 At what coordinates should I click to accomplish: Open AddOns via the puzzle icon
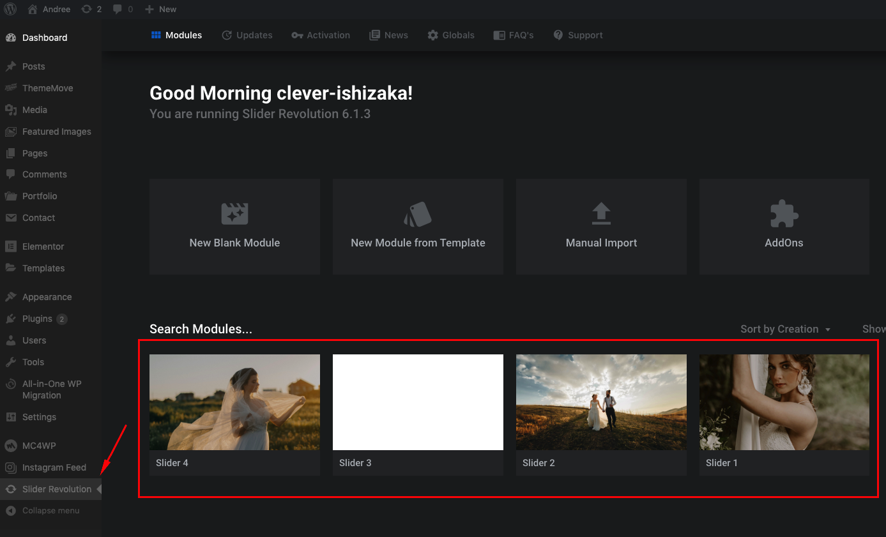784,214
